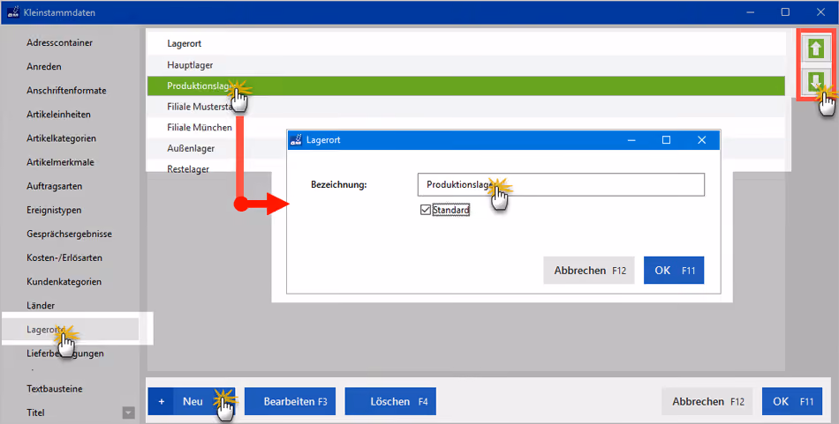Create a new entry with Neu button
This screenshot has height=424, width=839.
tap(192, 402)
